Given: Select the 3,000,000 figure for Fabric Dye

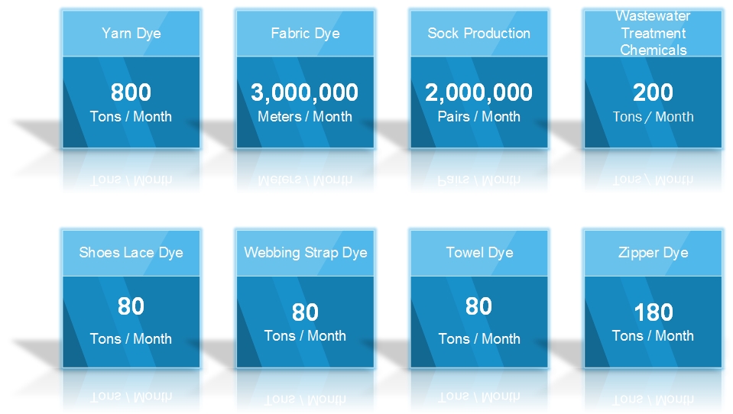Looking at the screenshot, I should point(305,92).
